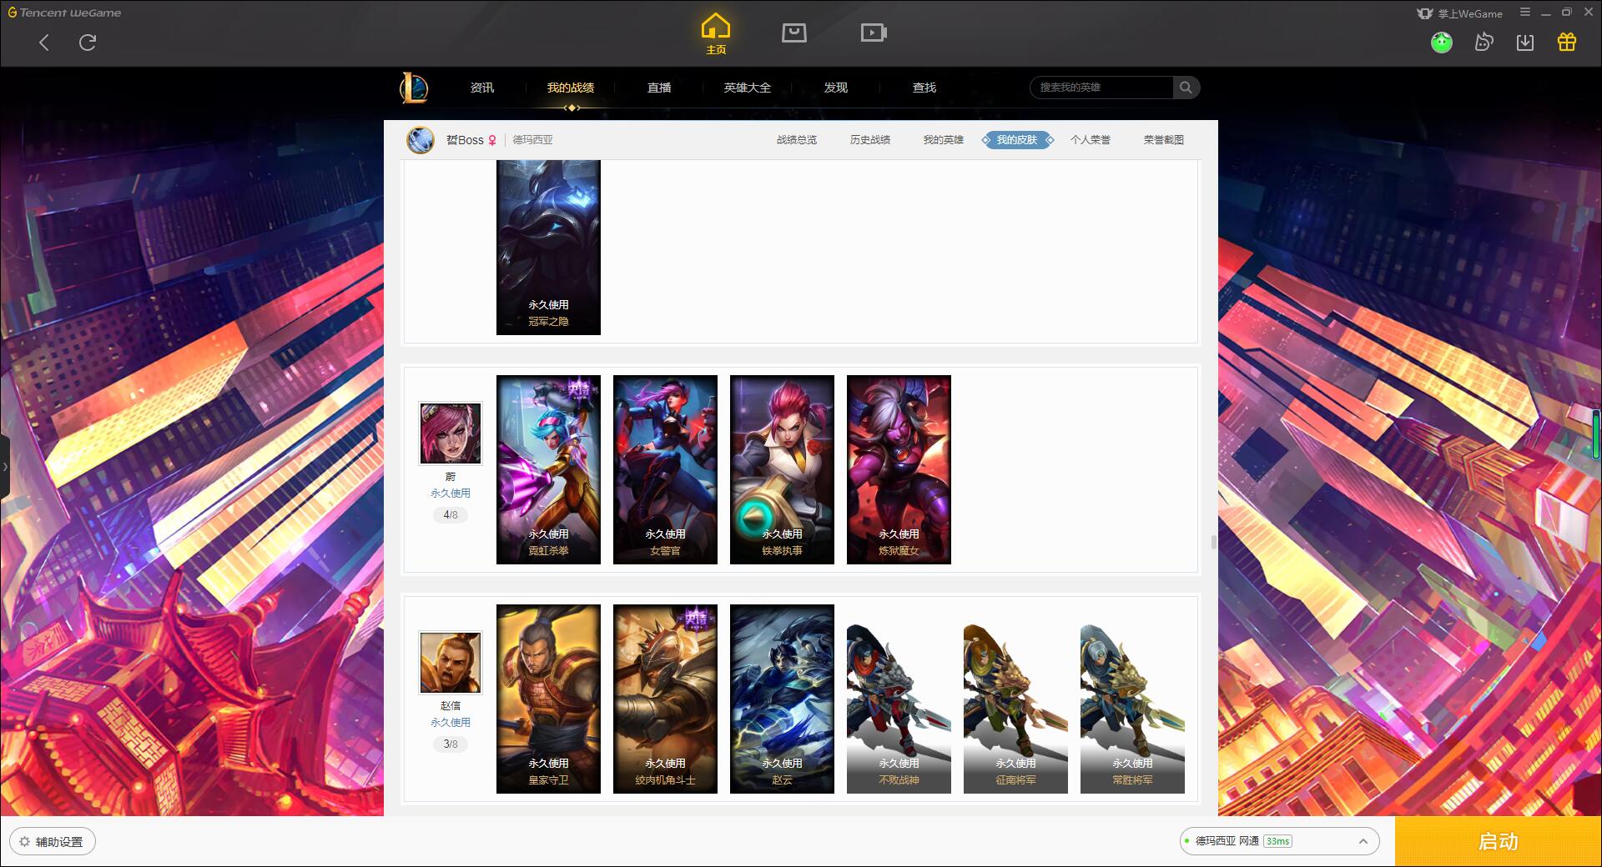Switch to 个人荣誉 tab
The width and height of the screenshot is (1602, 867).
coord(1091,140)
